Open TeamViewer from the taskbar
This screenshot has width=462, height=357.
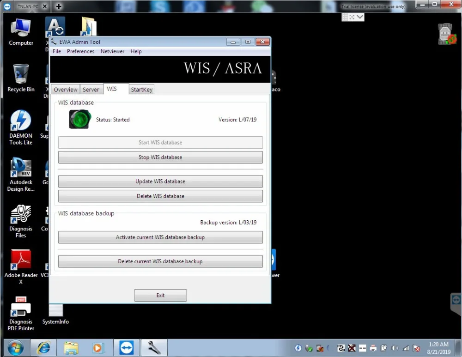(x=127, y=348)
